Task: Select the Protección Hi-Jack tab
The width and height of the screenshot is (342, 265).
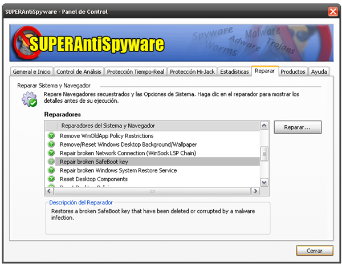Action: [x=192, y=72]
